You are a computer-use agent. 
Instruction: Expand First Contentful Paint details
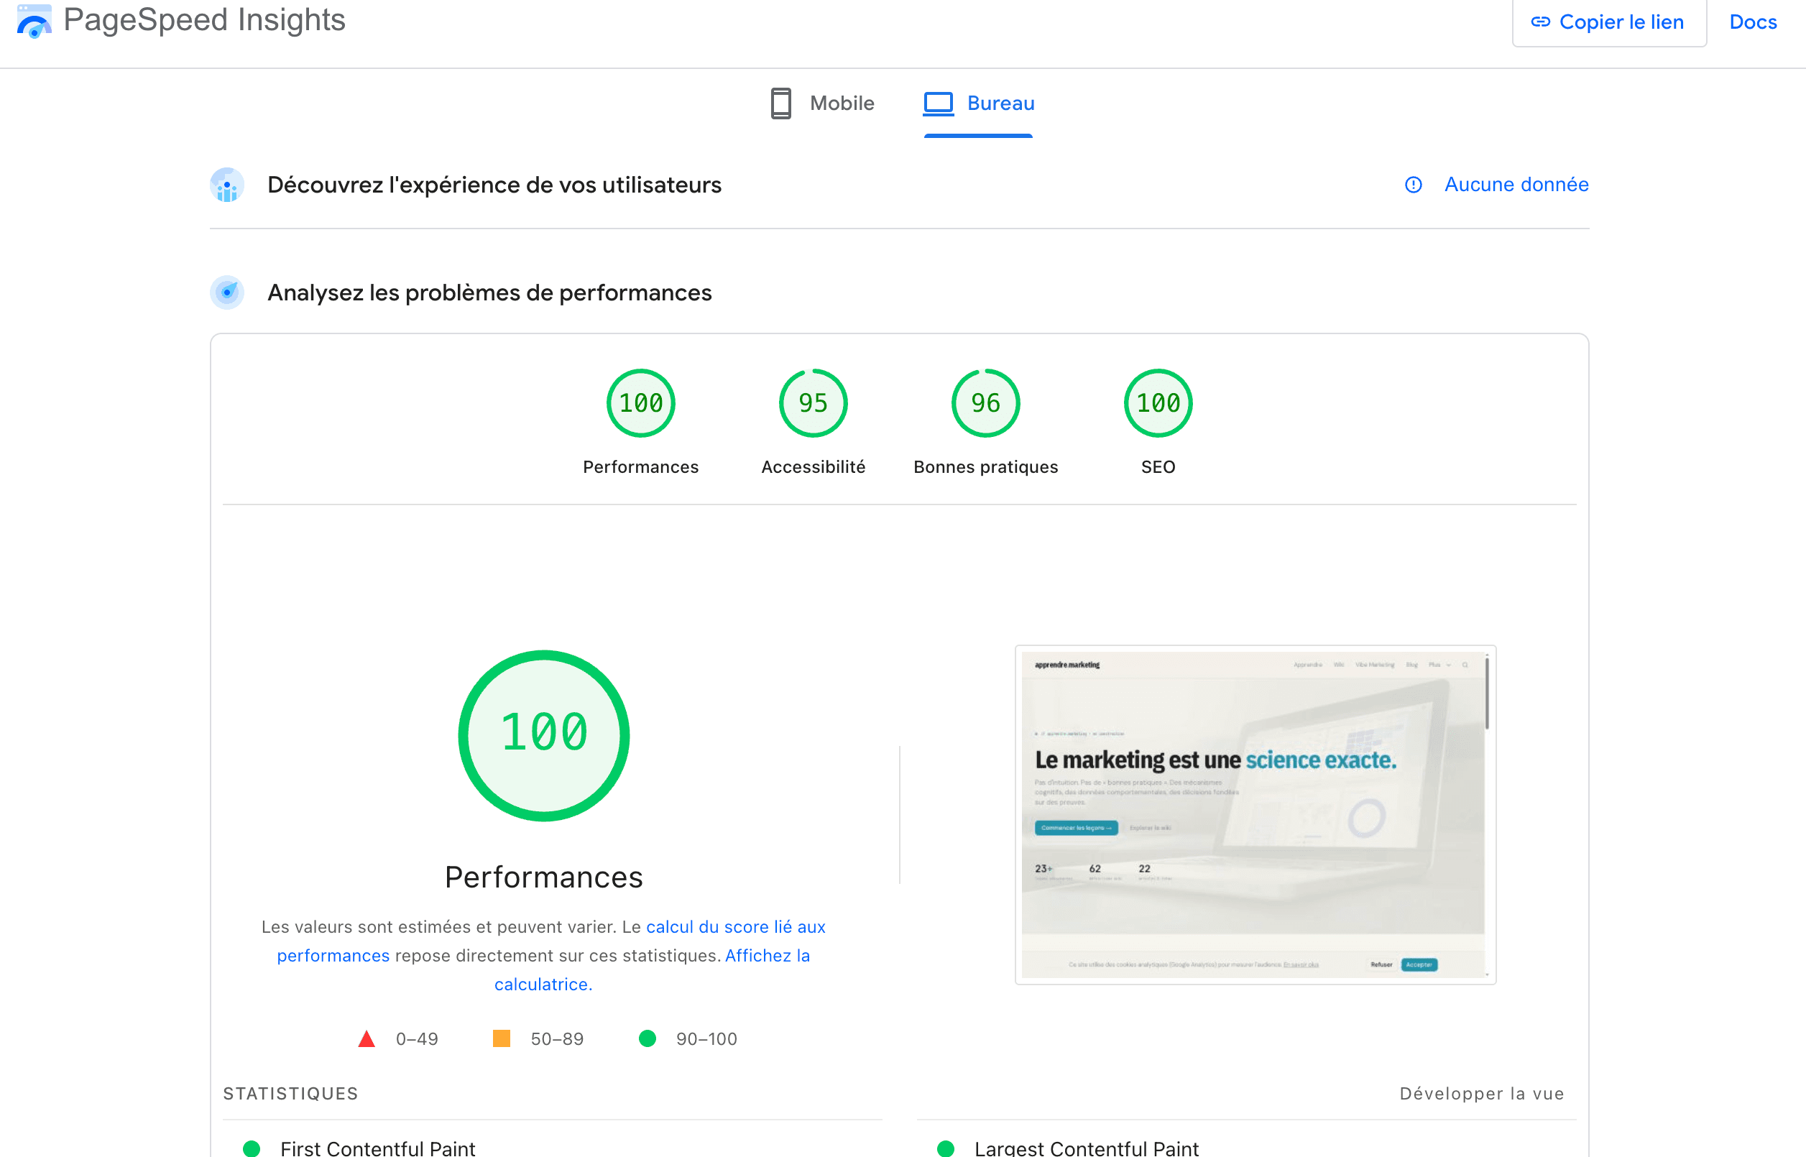point(377,1147)
